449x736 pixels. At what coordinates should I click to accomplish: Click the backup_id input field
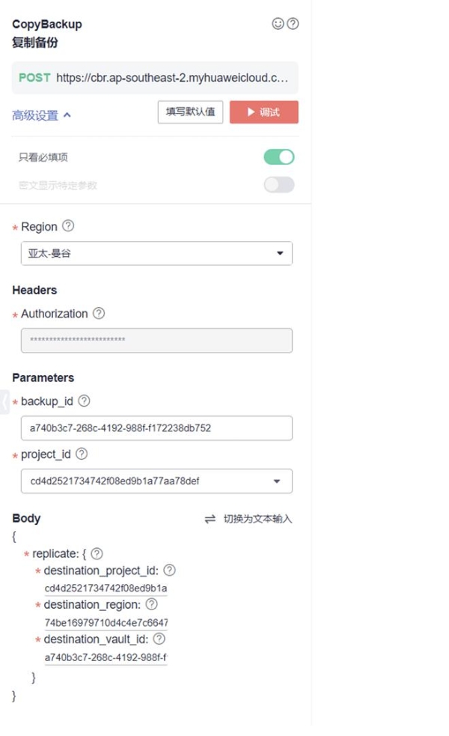point(156,428)
